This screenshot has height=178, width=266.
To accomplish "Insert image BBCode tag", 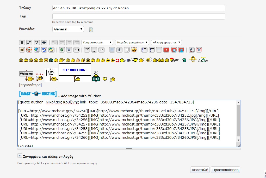I will click(22, 50).
